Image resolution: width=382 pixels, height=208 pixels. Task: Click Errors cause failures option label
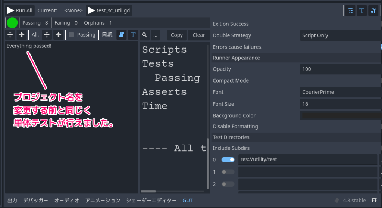point(238,47)
